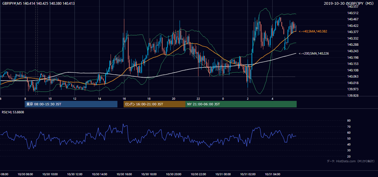Click the Tokyo 08:00-15:30 JST session bar
The height and width of the screenshot is (177, 378).
pyautogui.click(x=71, y=104)
